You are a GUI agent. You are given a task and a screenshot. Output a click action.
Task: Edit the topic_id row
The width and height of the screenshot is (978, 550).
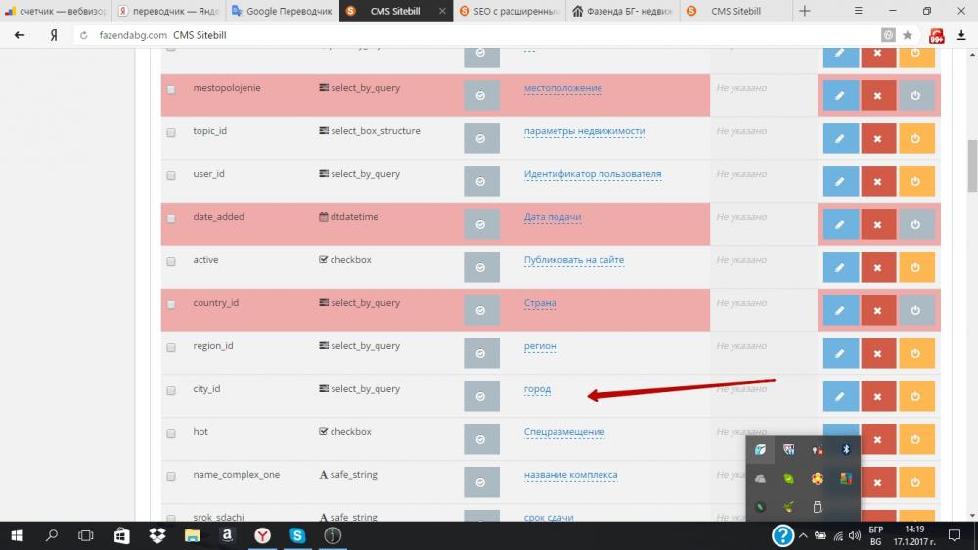[840, 139]
